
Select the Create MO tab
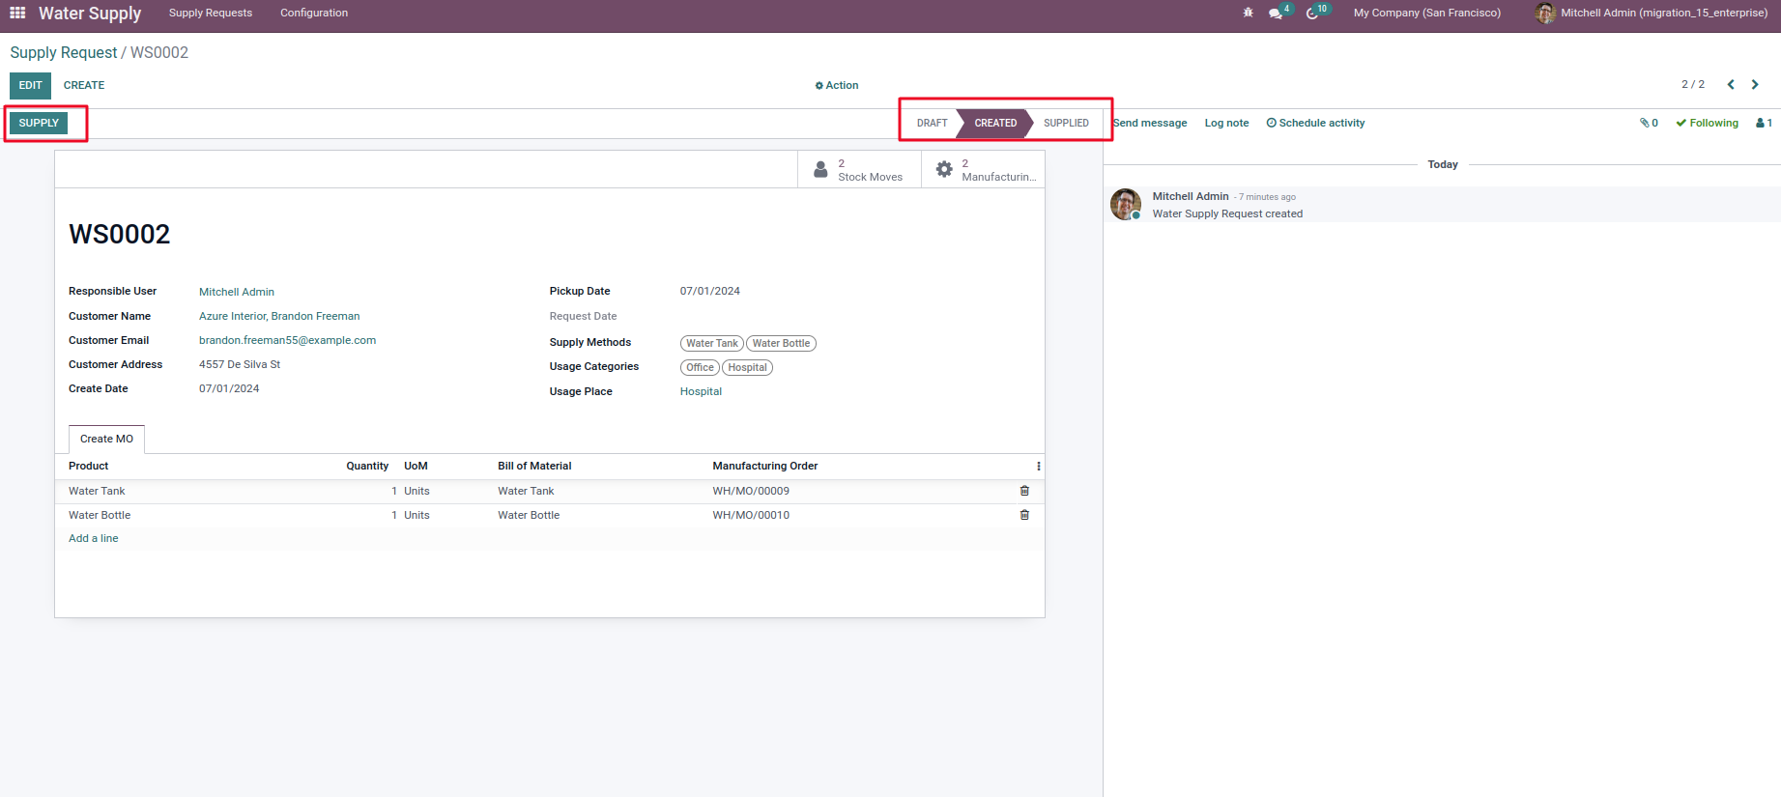click(x=106, y=439)
